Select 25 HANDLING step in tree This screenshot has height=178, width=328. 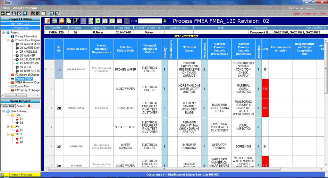(x=28, y=52)
